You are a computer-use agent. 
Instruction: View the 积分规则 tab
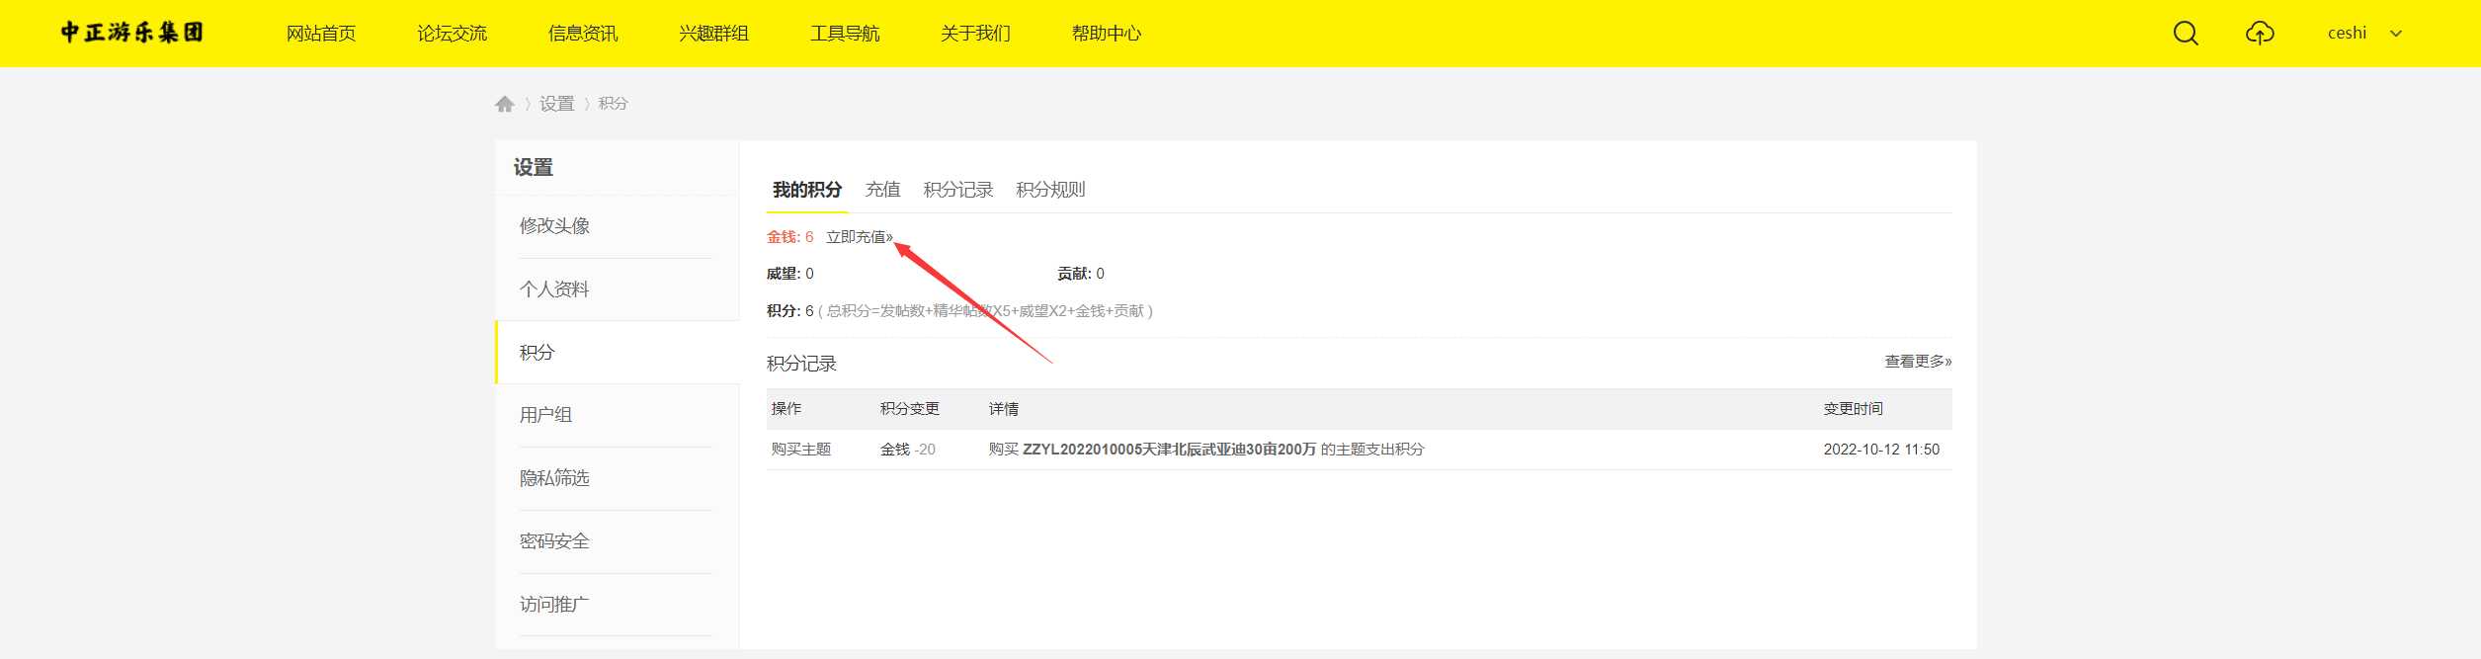pyautogui.click(x=1050, y=190)
